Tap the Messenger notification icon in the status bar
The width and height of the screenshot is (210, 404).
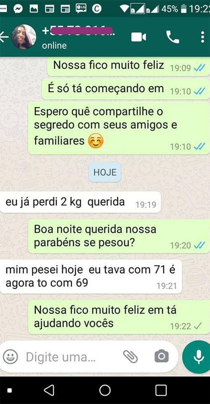coord(18,9)
